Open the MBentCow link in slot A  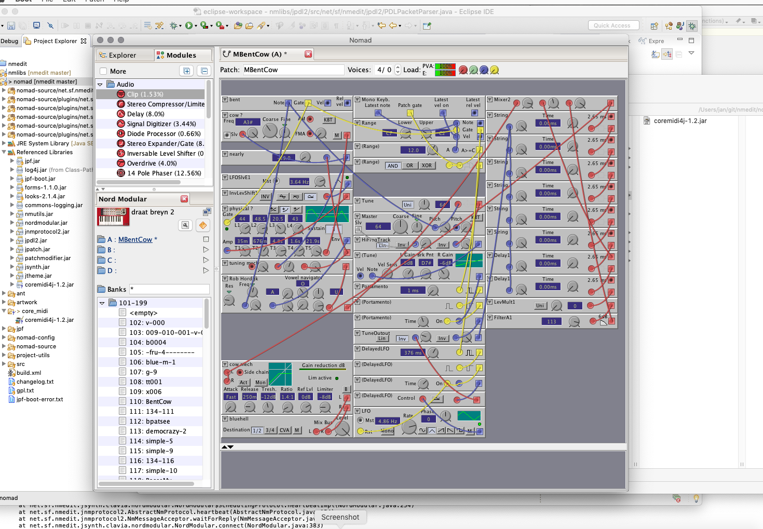[x=135, y=239]
